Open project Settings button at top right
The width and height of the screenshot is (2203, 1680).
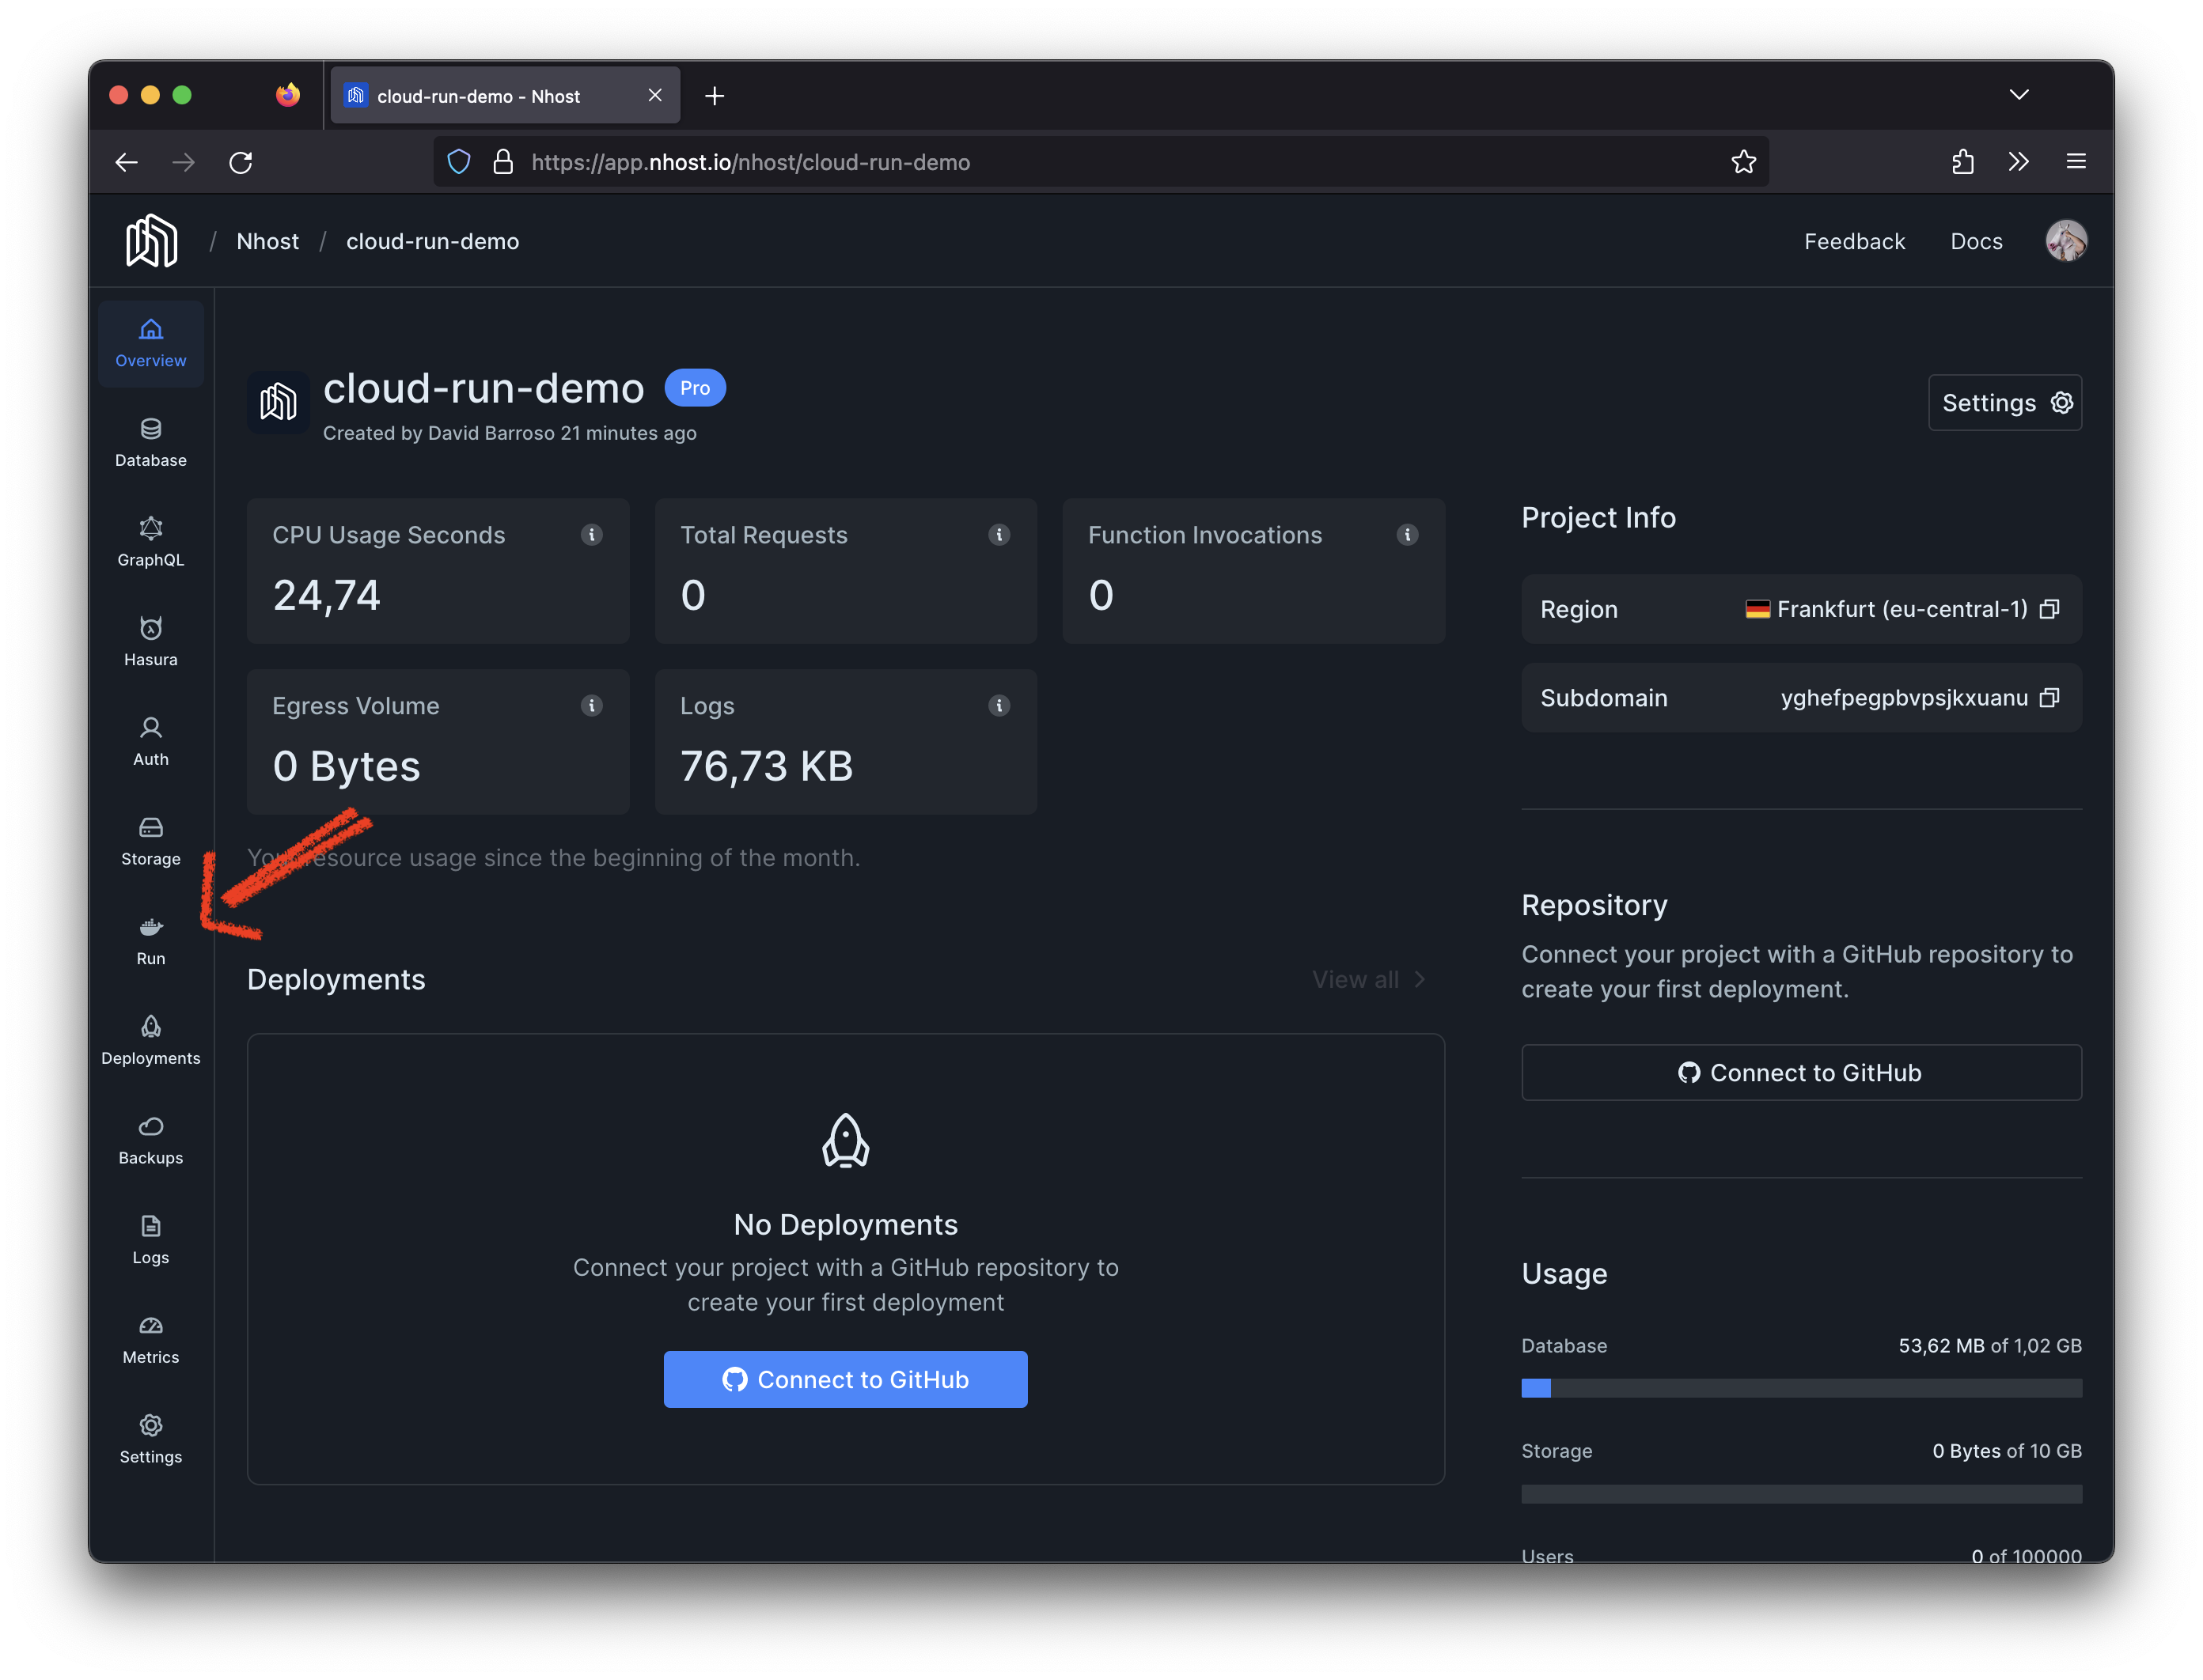(x=2004, y=403)
